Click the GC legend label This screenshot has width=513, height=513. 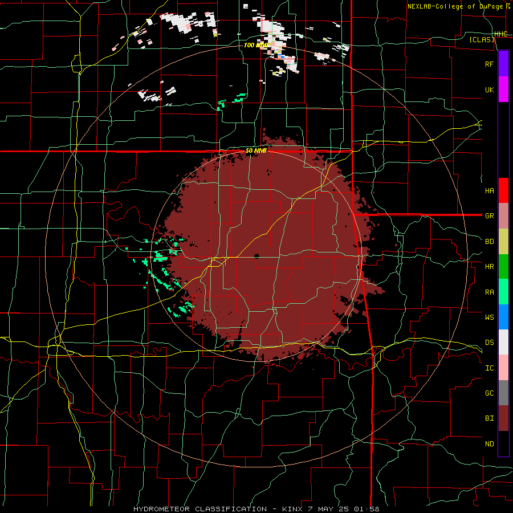[489, 393]
